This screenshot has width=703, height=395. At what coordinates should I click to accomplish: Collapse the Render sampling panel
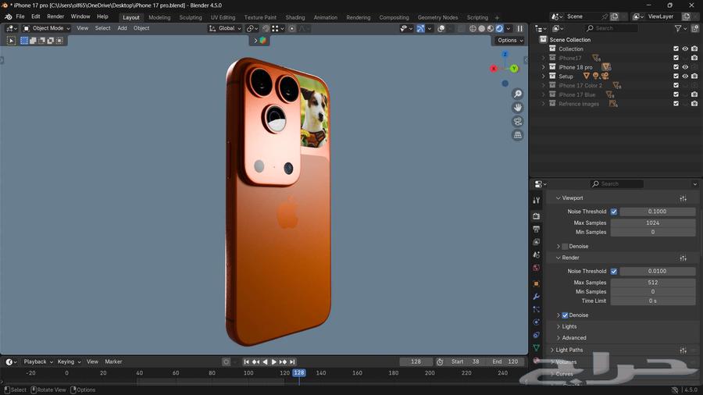(x=558, y=258)
